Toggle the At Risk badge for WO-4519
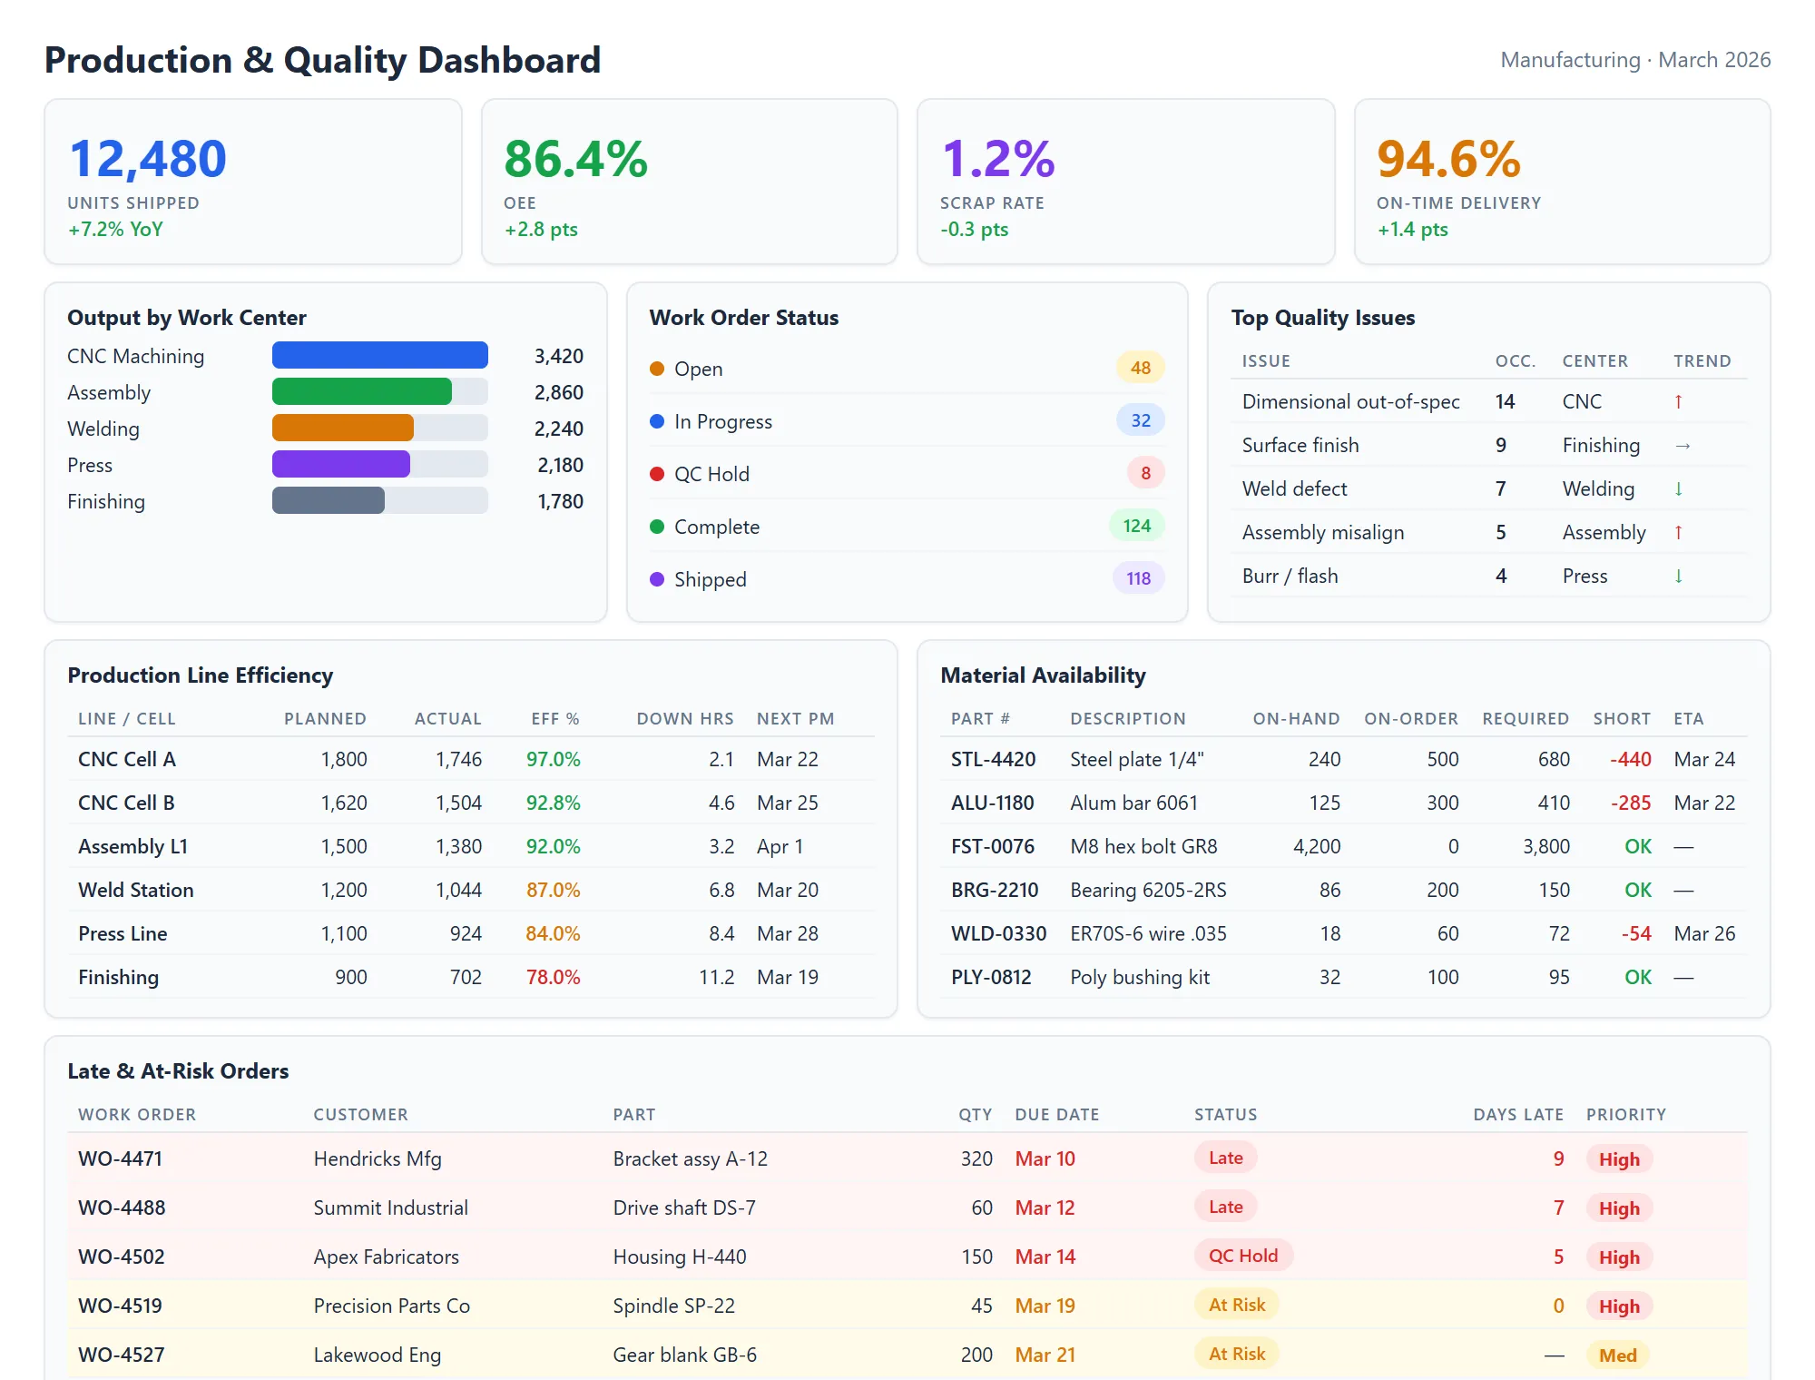 [x=1236, y=1305]
